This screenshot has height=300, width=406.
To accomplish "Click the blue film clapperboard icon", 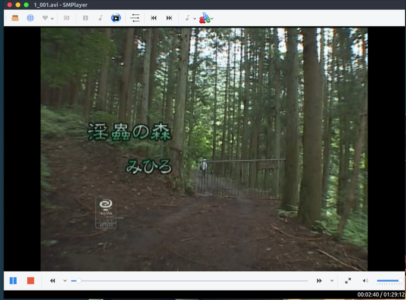I will (116, 18).
